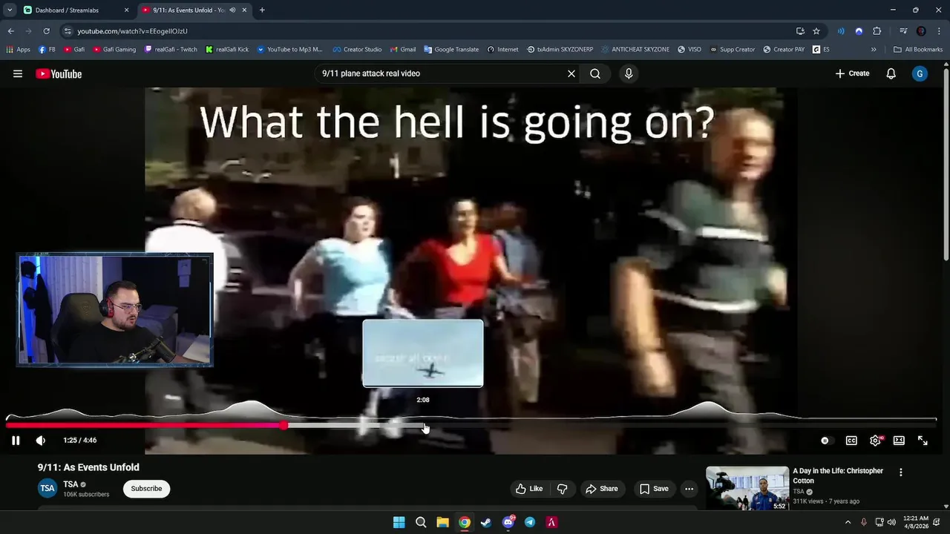Image resolution: width=950 pixels, height=534 pixels.
Task: Open the tab search dropdown
Action: (x=9, y=10)
